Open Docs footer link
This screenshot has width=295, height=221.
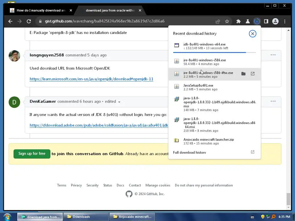pos(120,185)
